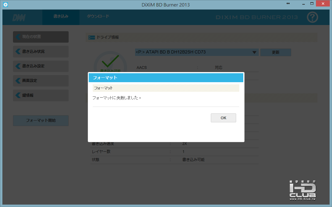The image size is (332, 207).
Task: Click OK in the format failed dialog
Action: tap(223, 118)
